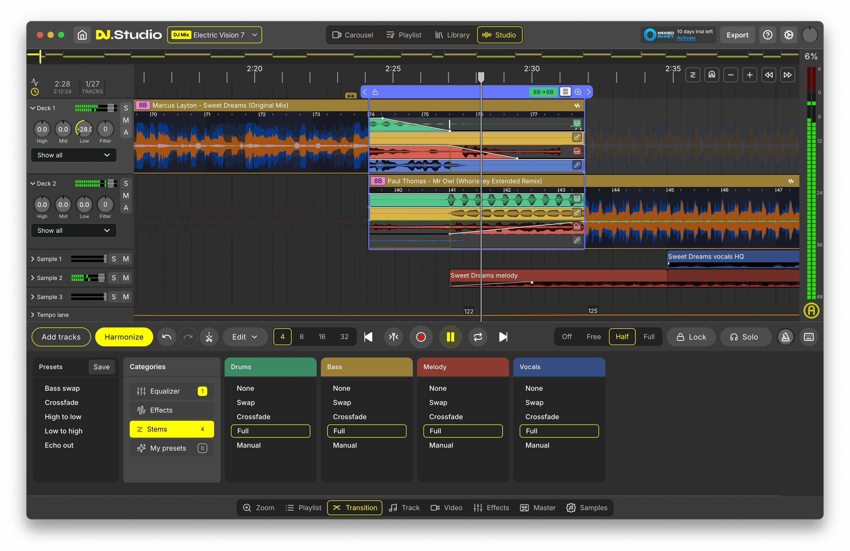Click the transition list icon beside 8B→8B
Screen dimensions: 850x551
[x=565, y=92]
